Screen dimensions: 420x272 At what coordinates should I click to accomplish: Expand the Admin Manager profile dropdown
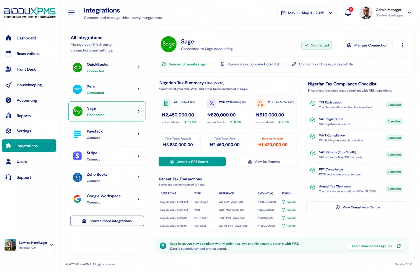point(409,13)
